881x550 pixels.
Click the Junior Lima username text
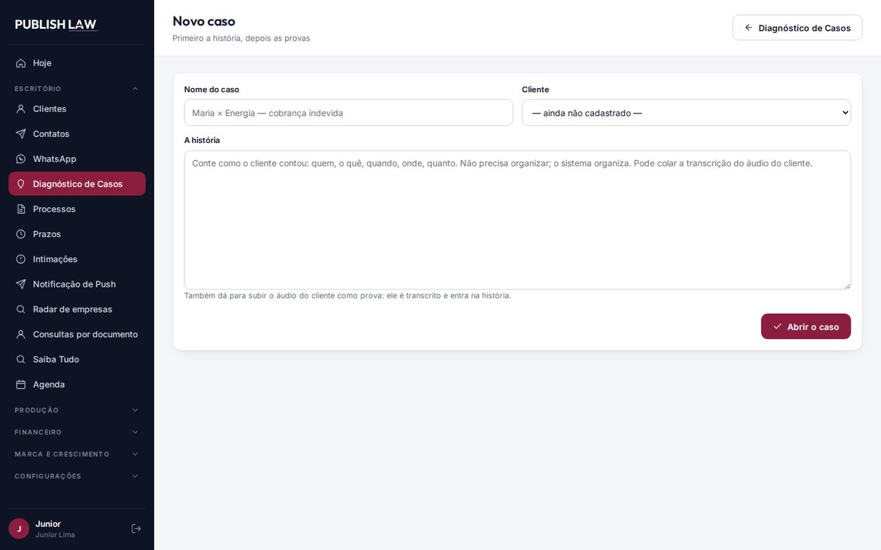click(x=55, y=535)
